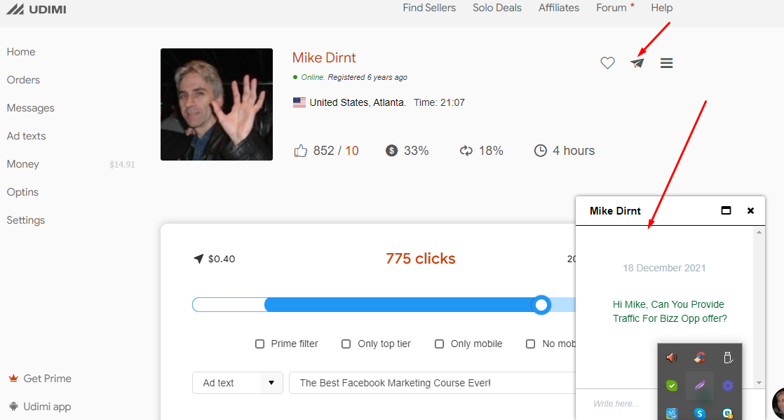This screenshot has width=784, height=420.
Task: Open the Affiliates menu item
Action: point(558,8)
